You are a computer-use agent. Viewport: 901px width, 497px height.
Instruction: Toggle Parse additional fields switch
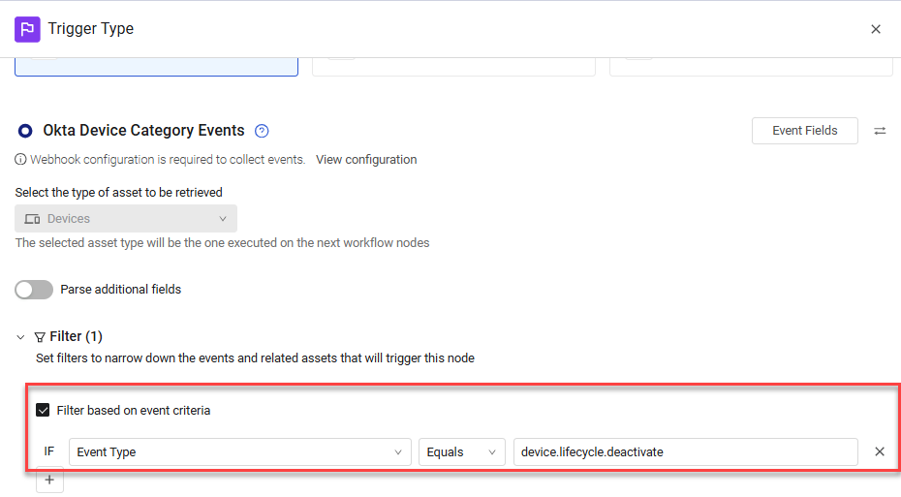coord(34,290)
